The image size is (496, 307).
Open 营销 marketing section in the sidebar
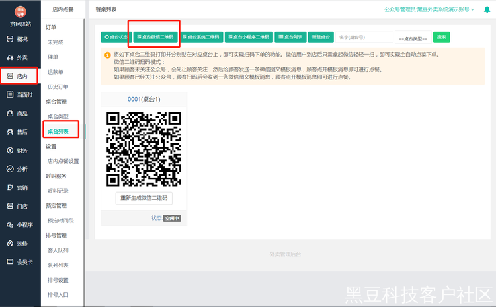(18, 188)
